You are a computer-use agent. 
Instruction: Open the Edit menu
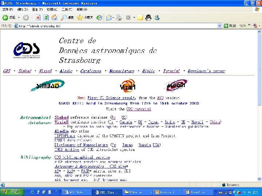tap(23, 9)
